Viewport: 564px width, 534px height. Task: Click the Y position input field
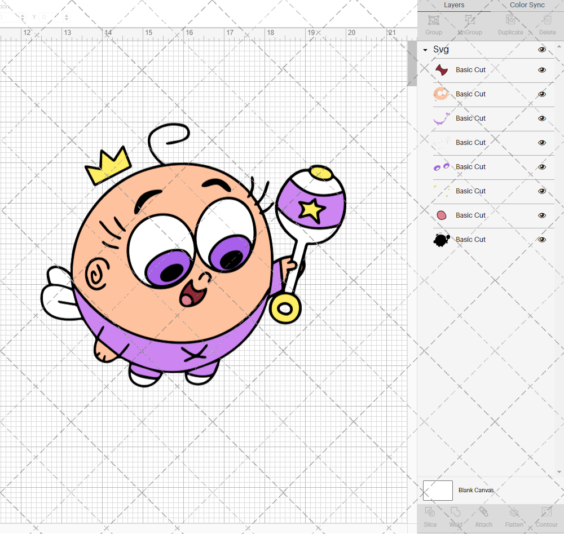pyautogui.click(x=51, y=17)
